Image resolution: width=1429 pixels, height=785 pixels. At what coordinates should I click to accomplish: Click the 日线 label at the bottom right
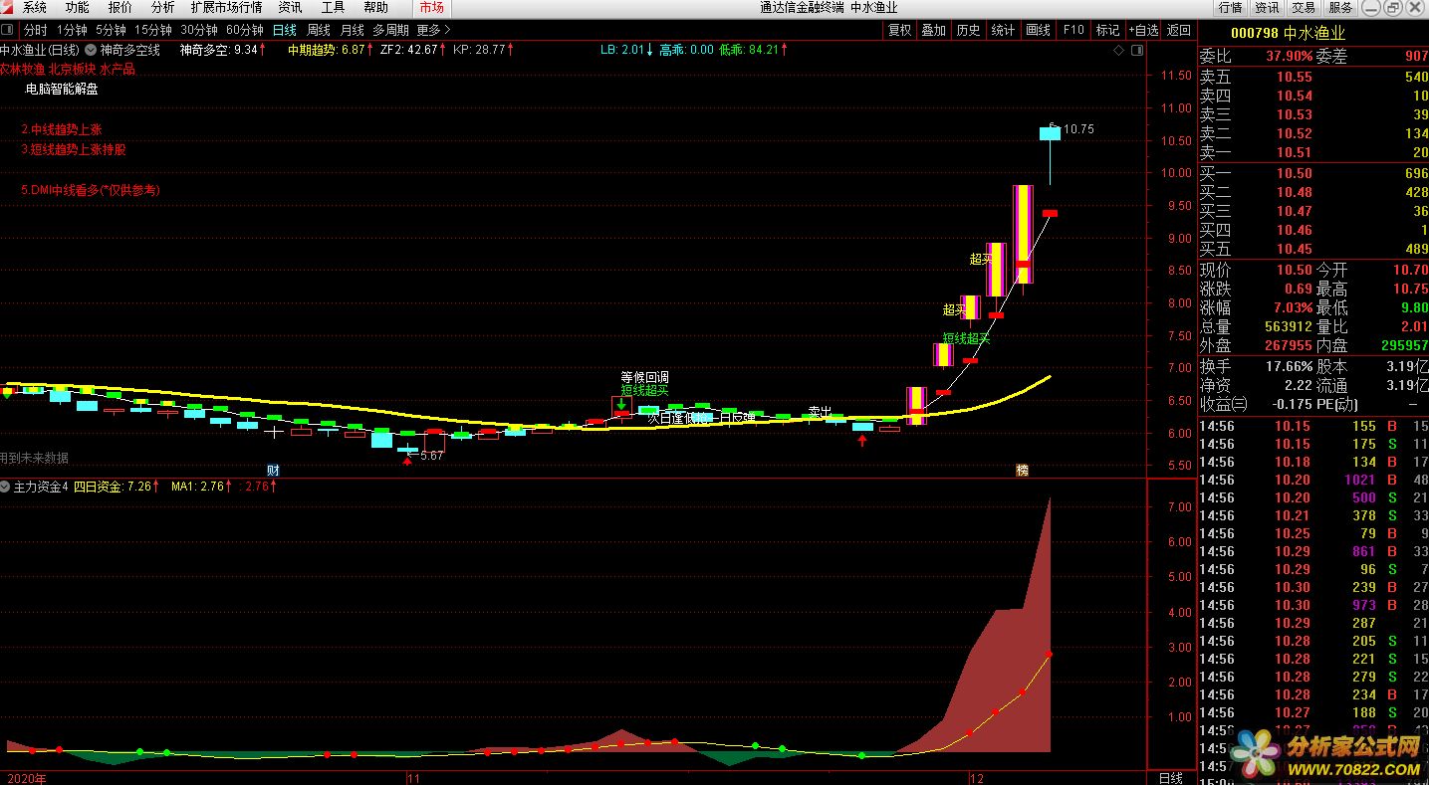tap(1171, 777)
